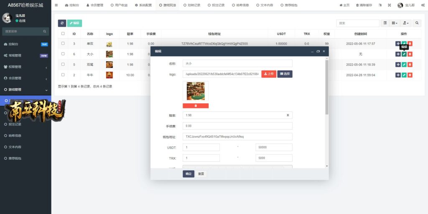Click the drag handle icon for row 大小
428x214 pixels.
pos(398,54)
